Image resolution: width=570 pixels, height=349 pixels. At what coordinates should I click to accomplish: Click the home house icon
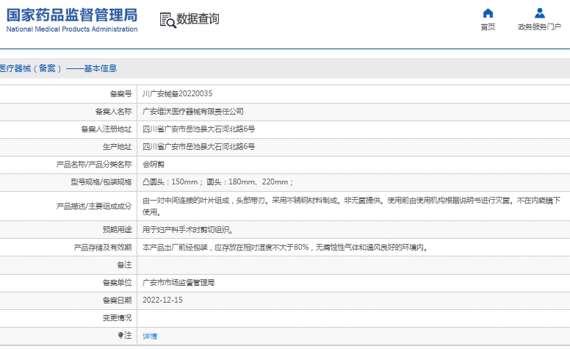pos(488,13)
